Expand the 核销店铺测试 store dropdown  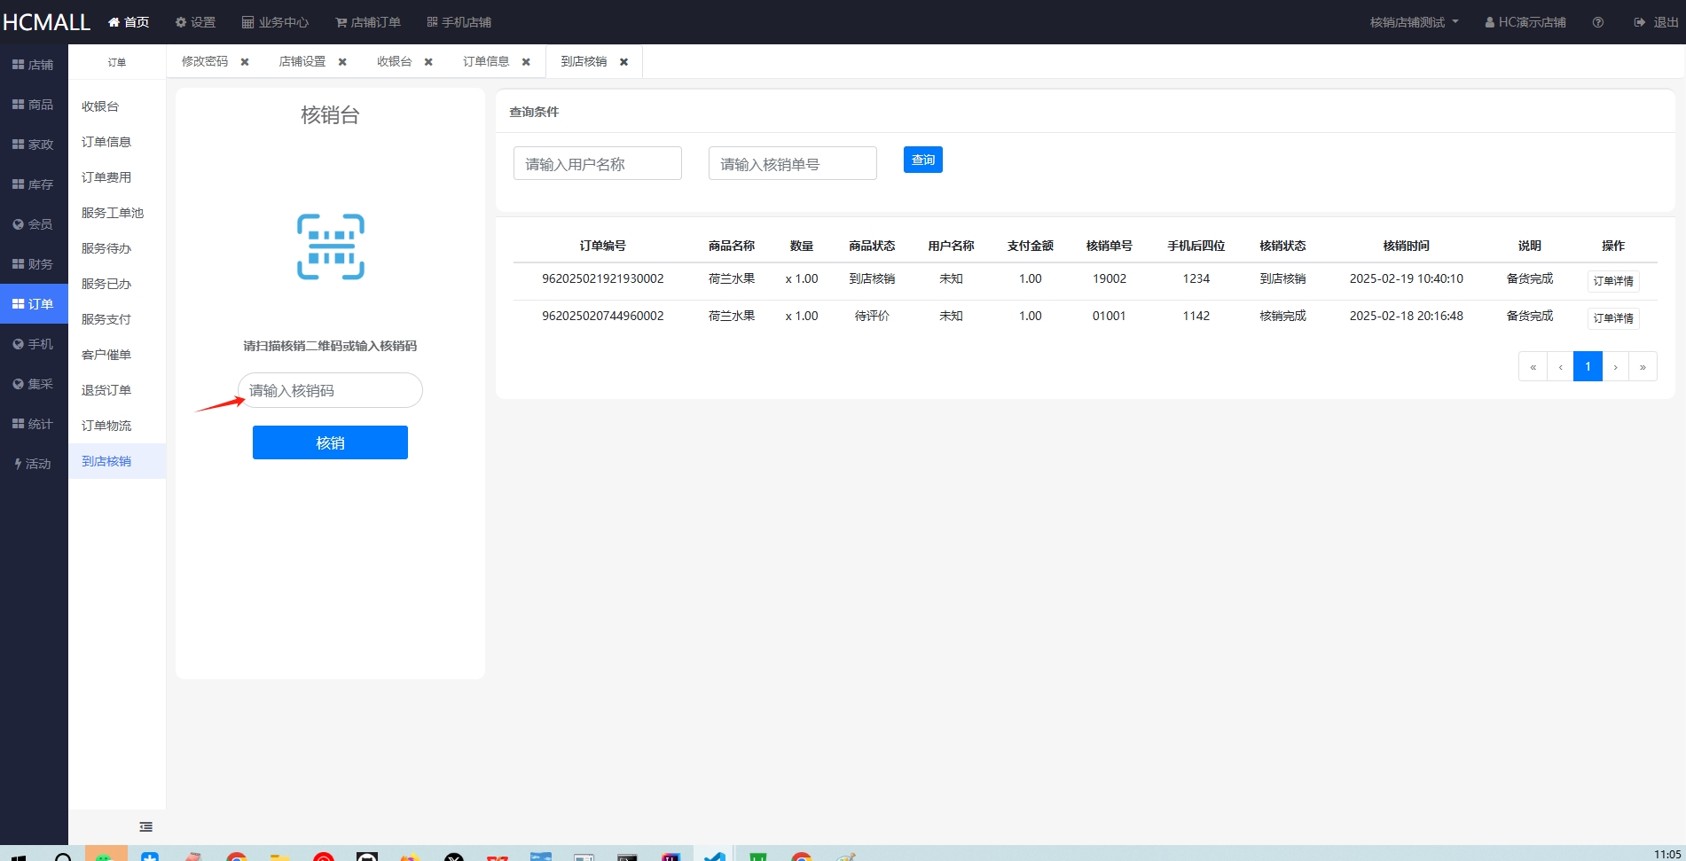1414,22
